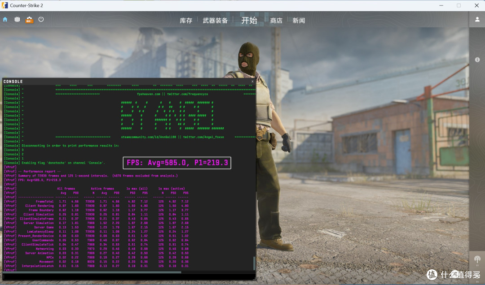The width and height of the screenshot is (485, 285).
Task: Click the Present_RenderDevice row label
Action: click(x=36, y=236)
